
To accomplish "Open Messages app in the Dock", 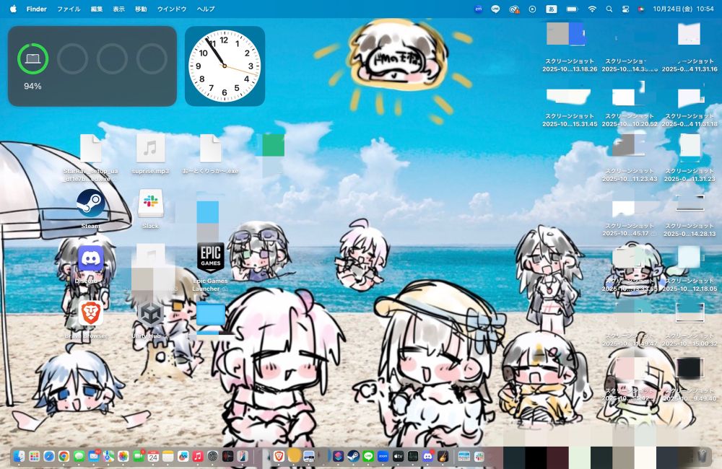I will click(79, 456).
